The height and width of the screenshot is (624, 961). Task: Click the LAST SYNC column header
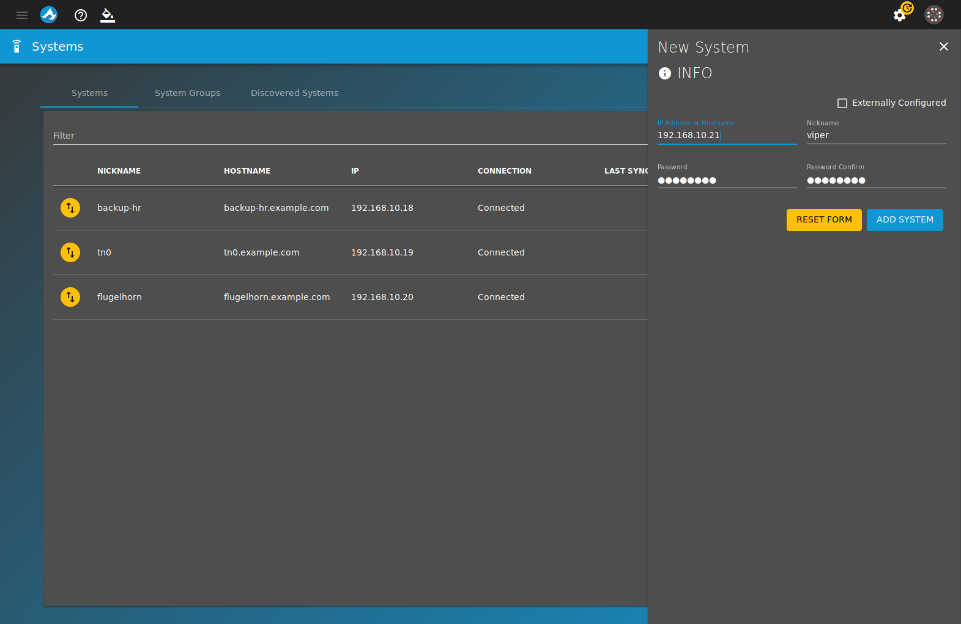626,171
